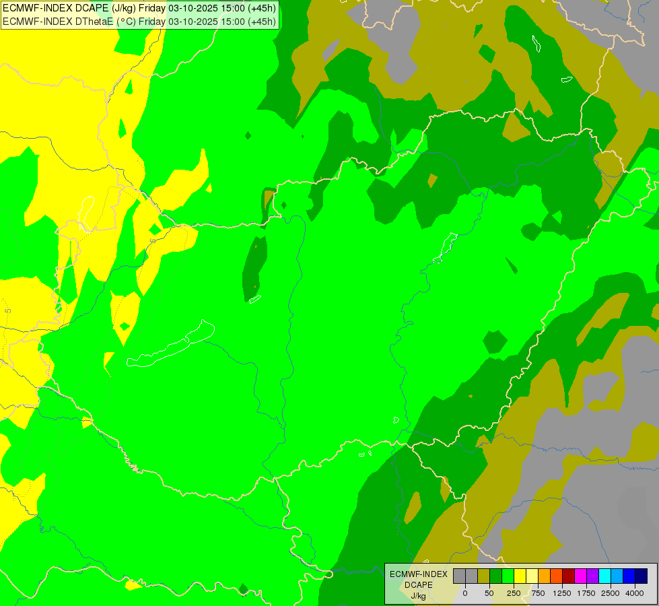The height and width of the screenshot is (606, 659).
Task: Click legend scale value 1250
Action: point(562,593)
